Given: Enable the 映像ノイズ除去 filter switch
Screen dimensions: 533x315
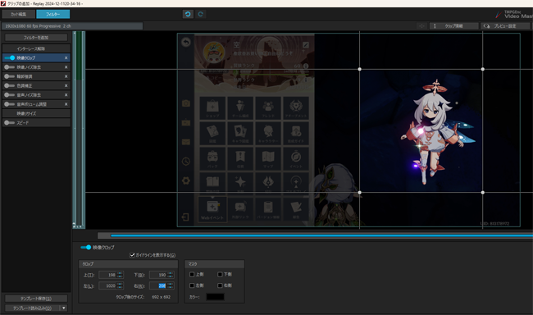Looking at the screenshot, I should click(x=10, y=67).
